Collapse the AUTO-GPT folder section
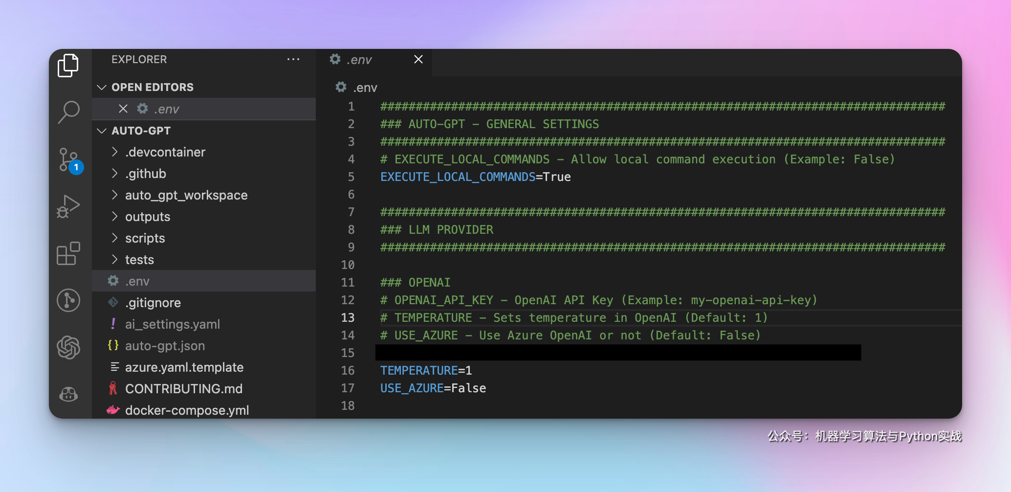The image size is (1011, 492). [x=102, y=131]
